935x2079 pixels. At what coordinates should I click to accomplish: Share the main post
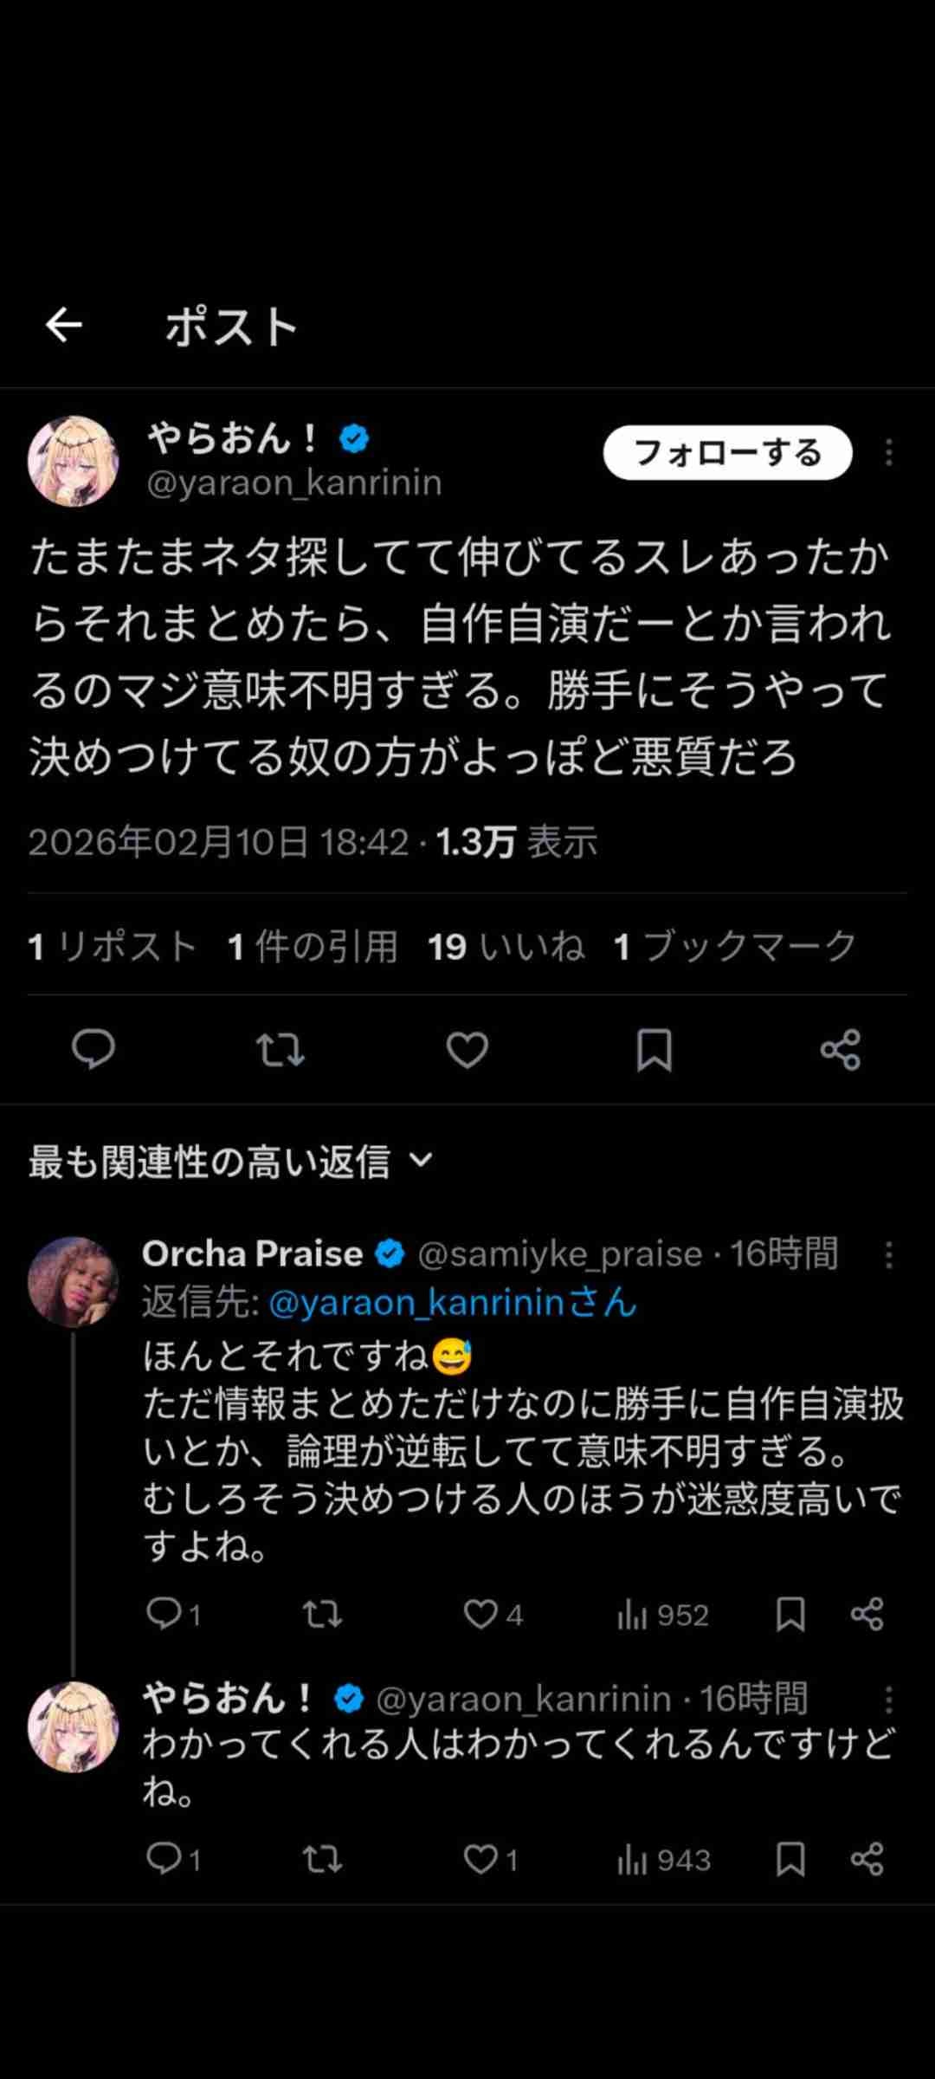click(x=840, y=1050)
